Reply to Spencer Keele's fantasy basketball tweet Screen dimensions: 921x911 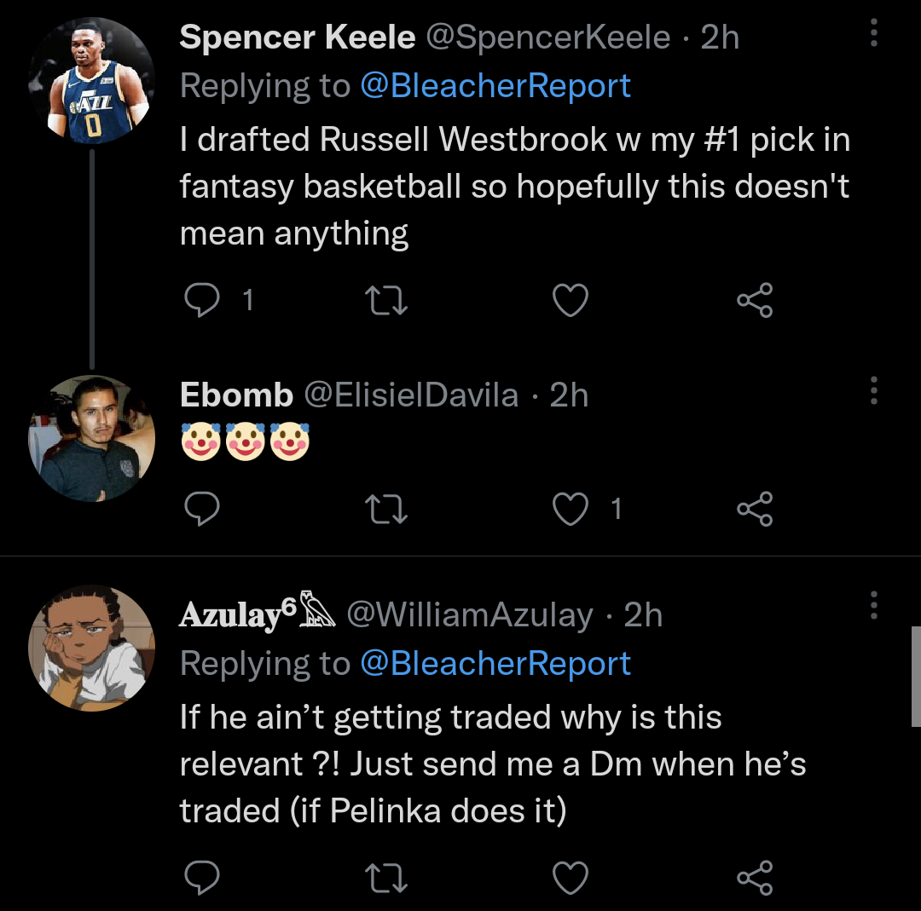[x=202, y=300]
